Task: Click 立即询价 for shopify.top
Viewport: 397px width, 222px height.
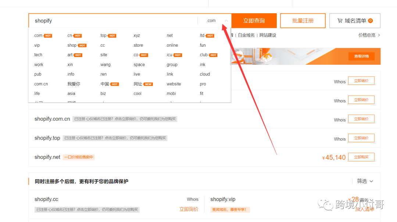Action: pos(361,138)
